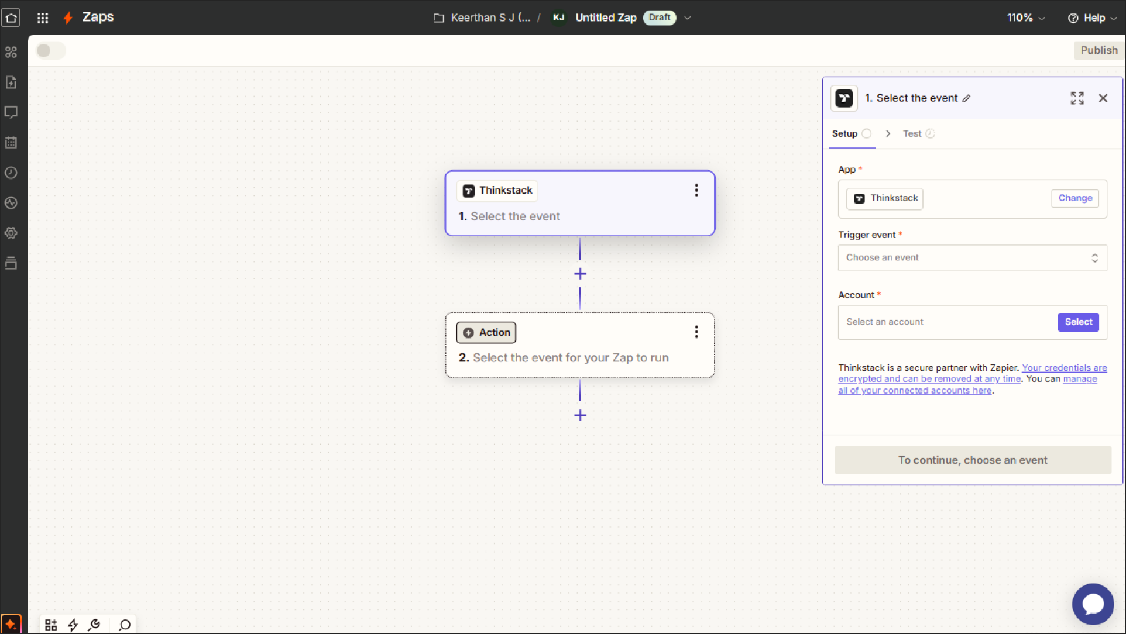Click the magnifier search icon in bottom toolbar
Image resolution: width=1126 pixels, height=634 pixels.
point(125,625)
